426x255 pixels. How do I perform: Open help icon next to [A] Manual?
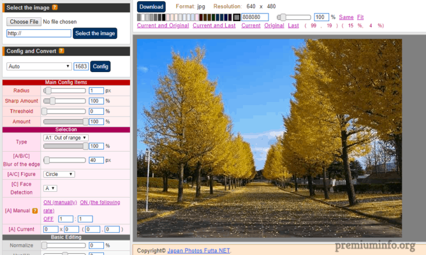[x=35, y=211]
